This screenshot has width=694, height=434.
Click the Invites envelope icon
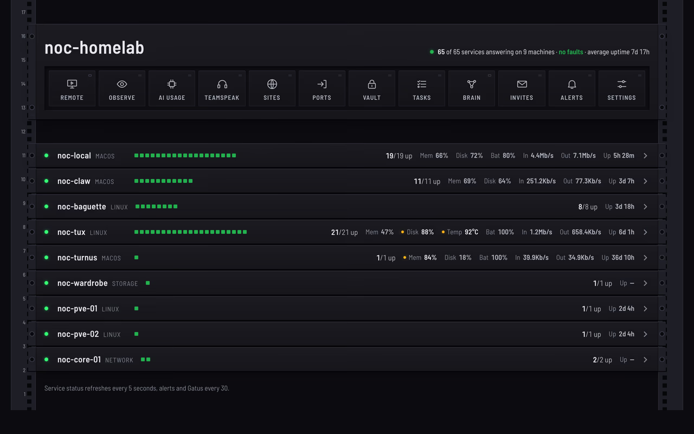coord(522,84)
